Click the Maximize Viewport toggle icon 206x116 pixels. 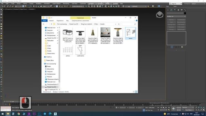tap(204, 110)
